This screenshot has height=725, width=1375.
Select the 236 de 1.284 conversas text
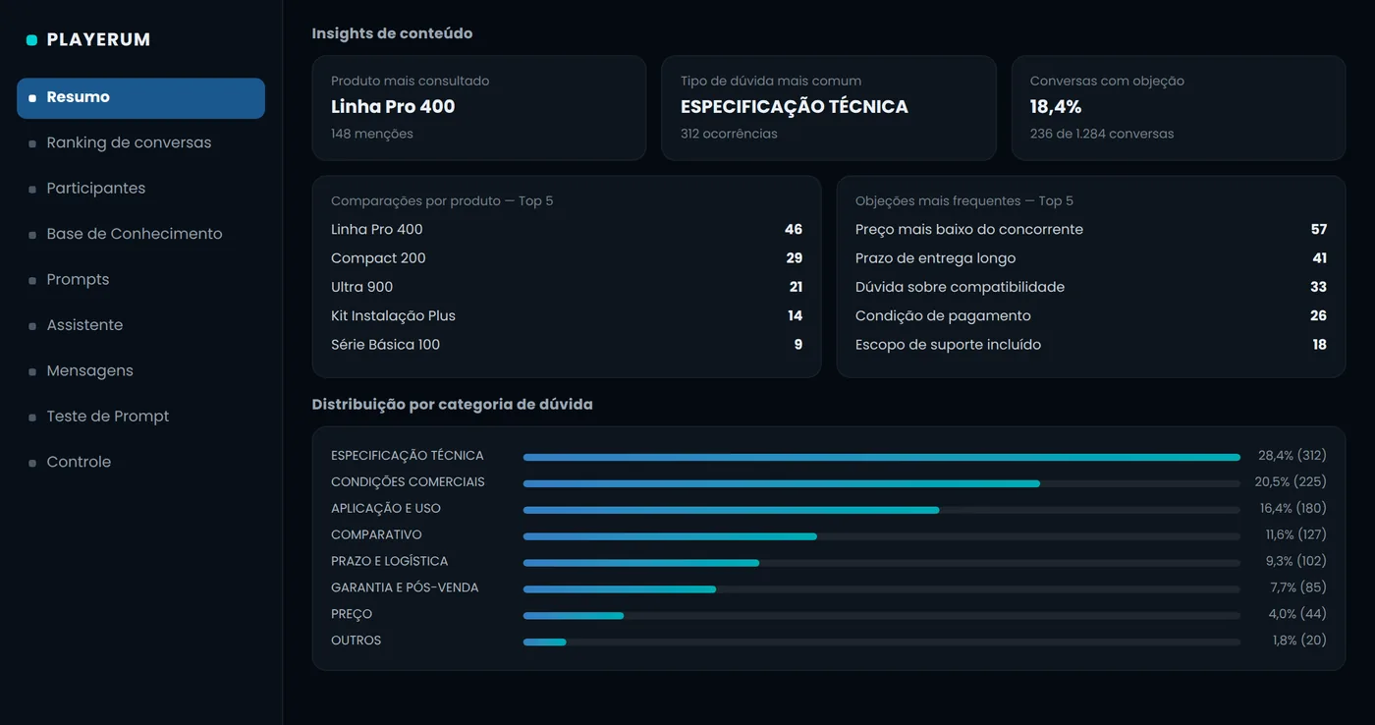click(x=1102, y=134)
